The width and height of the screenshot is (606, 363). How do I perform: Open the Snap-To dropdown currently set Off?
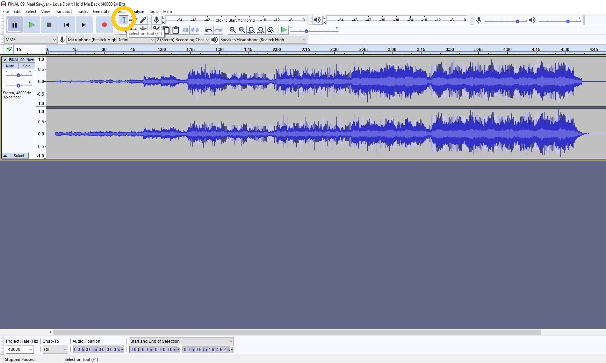pyautogui.click(x=55, y=349)
